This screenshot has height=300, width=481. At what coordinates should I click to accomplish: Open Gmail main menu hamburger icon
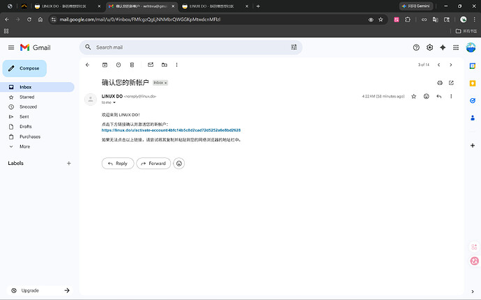(11, 47)
